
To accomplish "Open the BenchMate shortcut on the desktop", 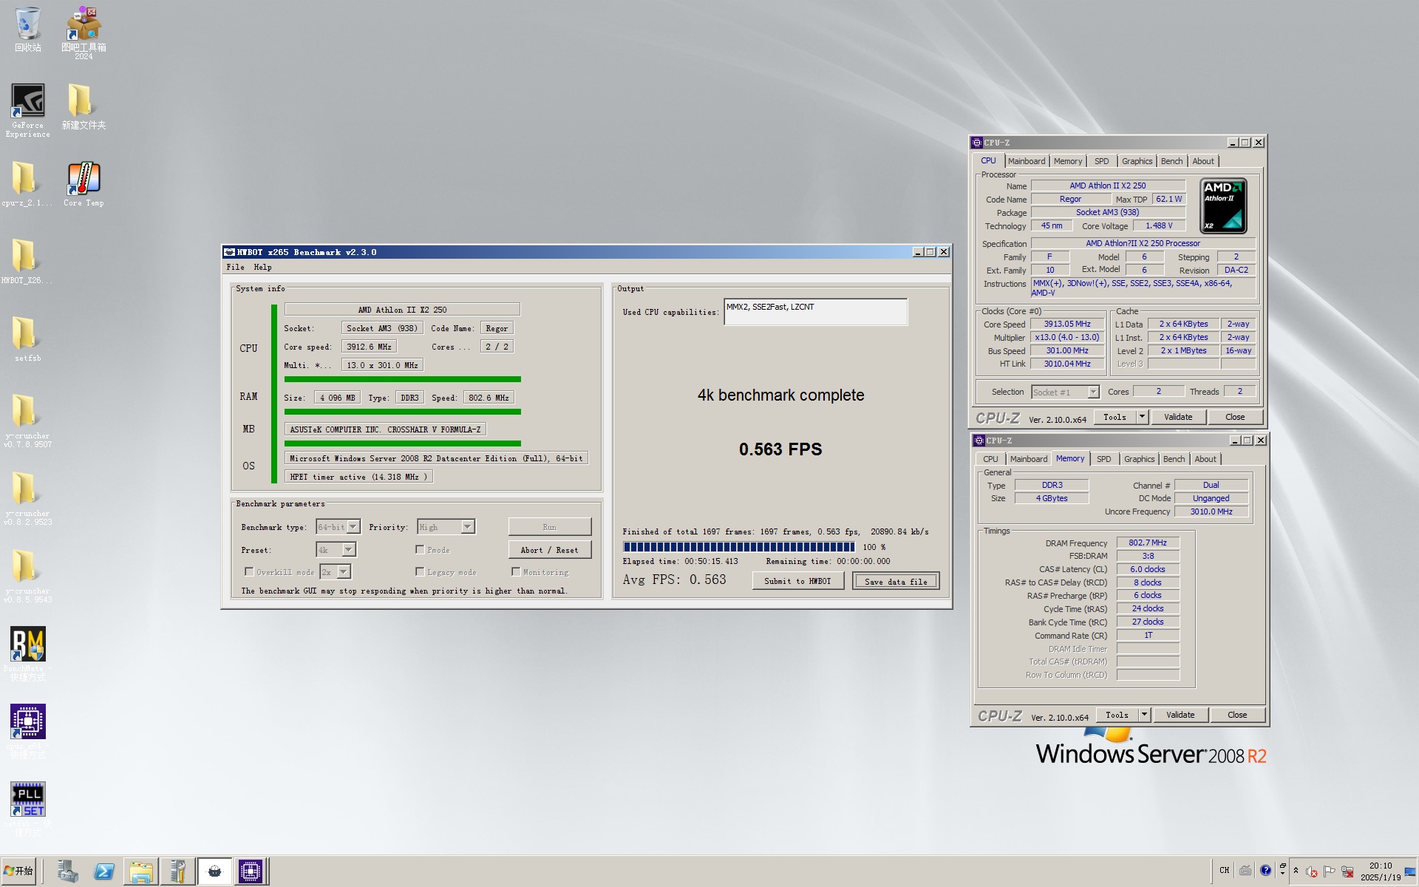I will (27, 653).
